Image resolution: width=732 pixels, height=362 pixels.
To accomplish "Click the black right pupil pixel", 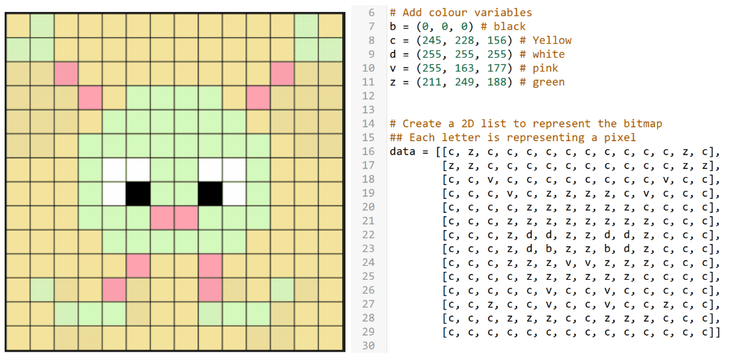I will tap(210, 194).
